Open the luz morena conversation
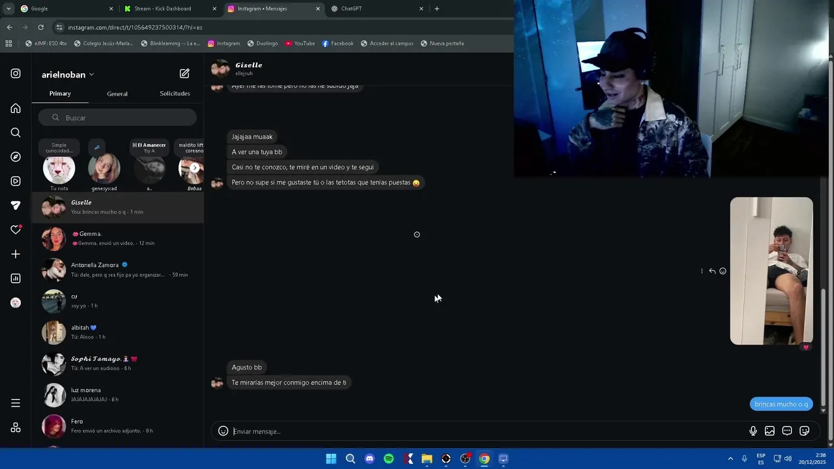The image size is (834, 469). pyautogui.click(x=117, y=395)
